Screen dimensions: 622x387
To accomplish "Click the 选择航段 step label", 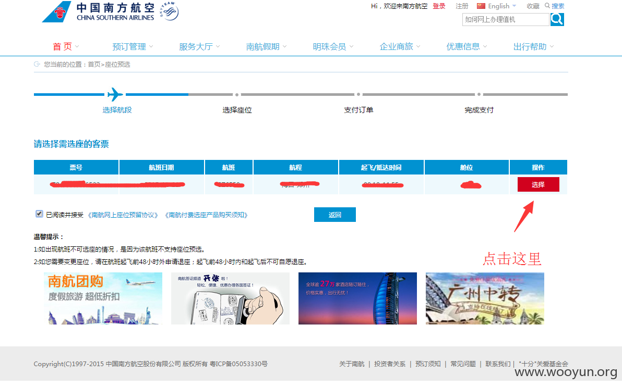I will 117,110.
